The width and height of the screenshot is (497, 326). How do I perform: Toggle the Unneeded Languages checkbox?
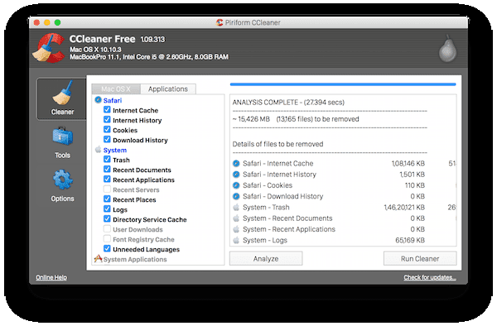click(x=107, y=249)
